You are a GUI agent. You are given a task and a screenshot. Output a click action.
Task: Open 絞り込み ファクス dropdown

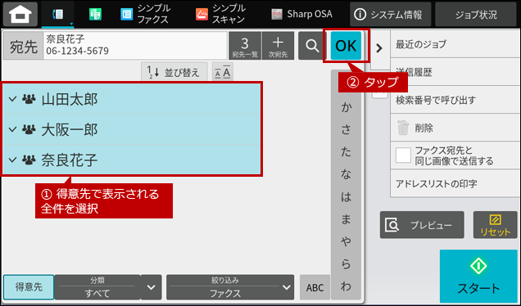[x=230, y=287]
